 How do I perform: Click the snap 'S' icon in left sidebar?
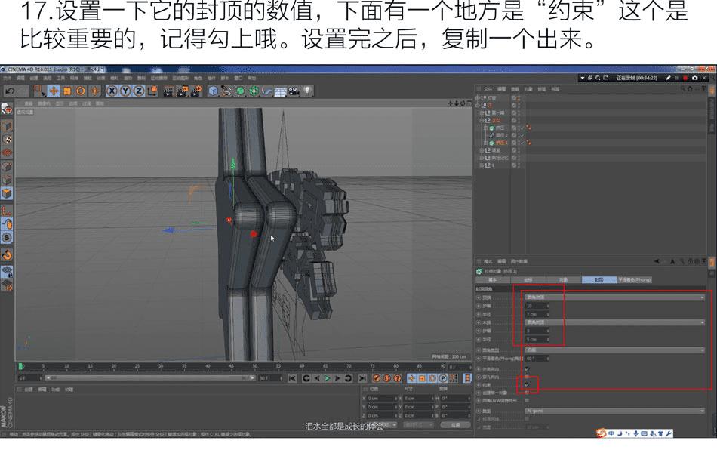click(6, 238)
